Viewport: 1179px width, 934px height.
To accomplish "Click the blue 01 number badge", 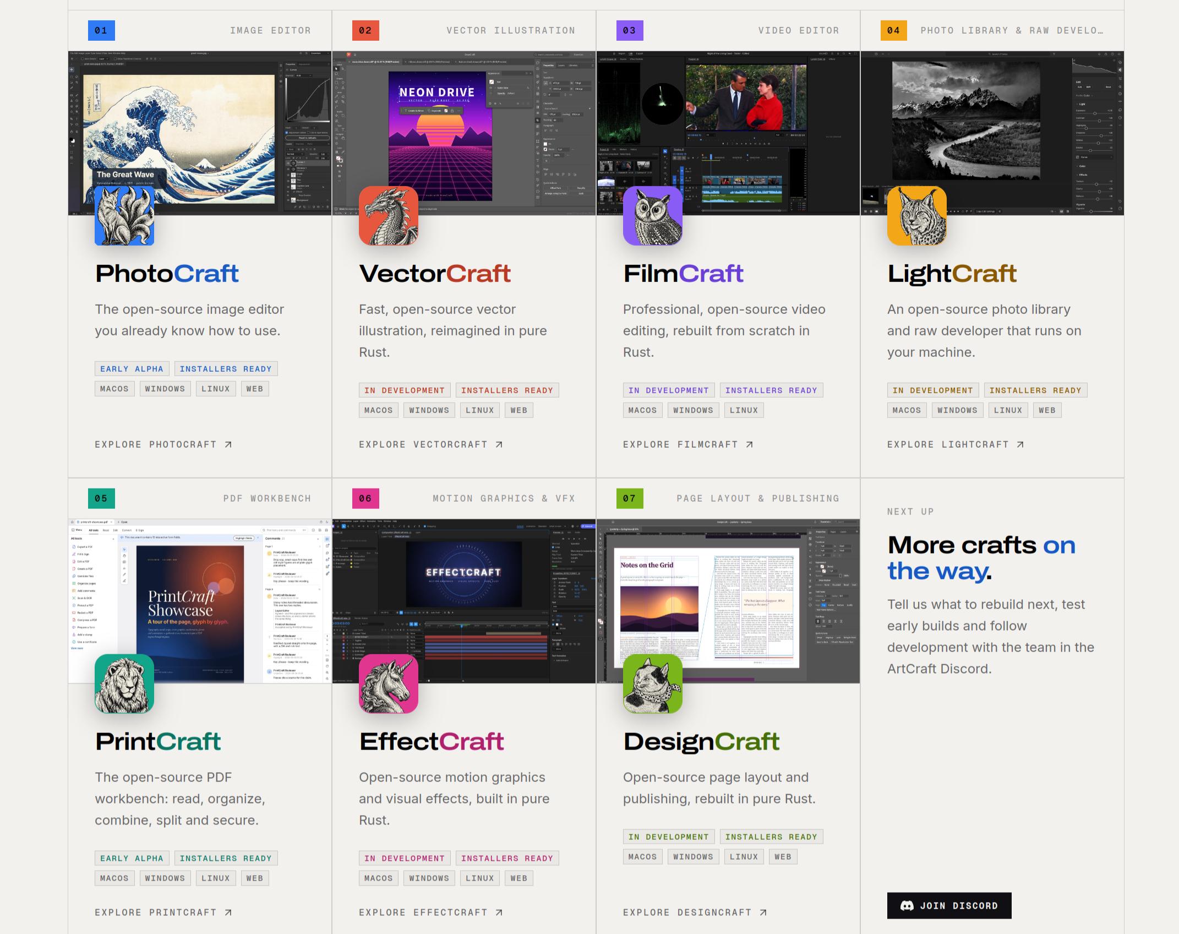I will click(101, 30).
